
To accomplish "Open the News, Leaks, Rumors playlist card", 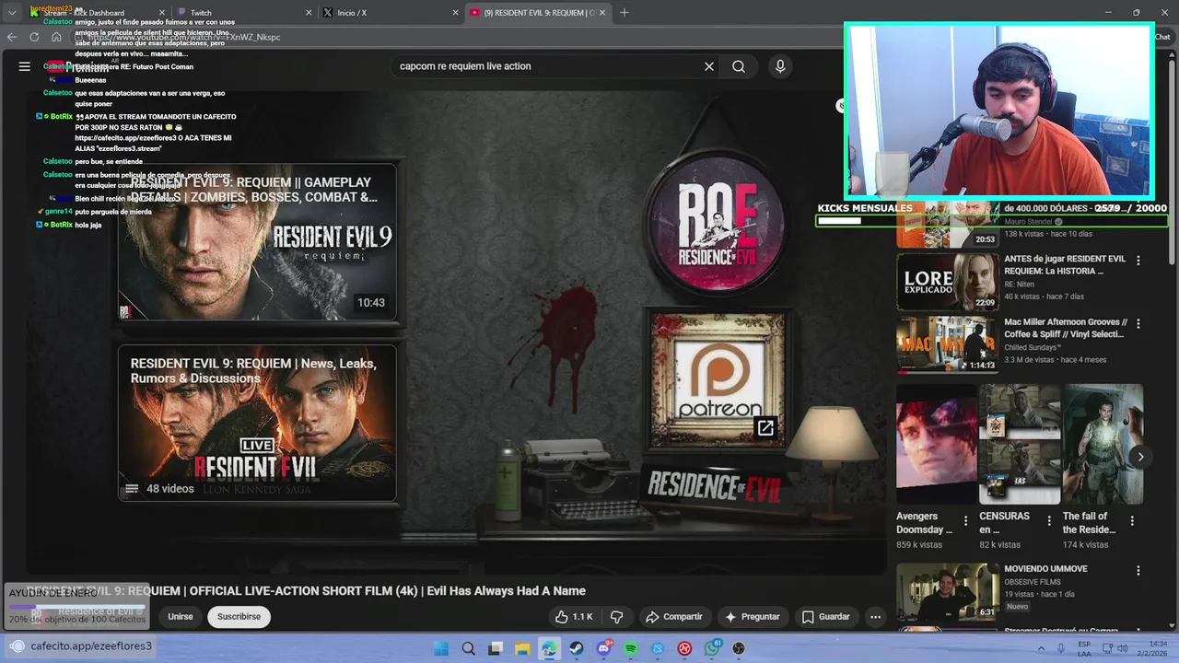I will [x=257, y=424].
